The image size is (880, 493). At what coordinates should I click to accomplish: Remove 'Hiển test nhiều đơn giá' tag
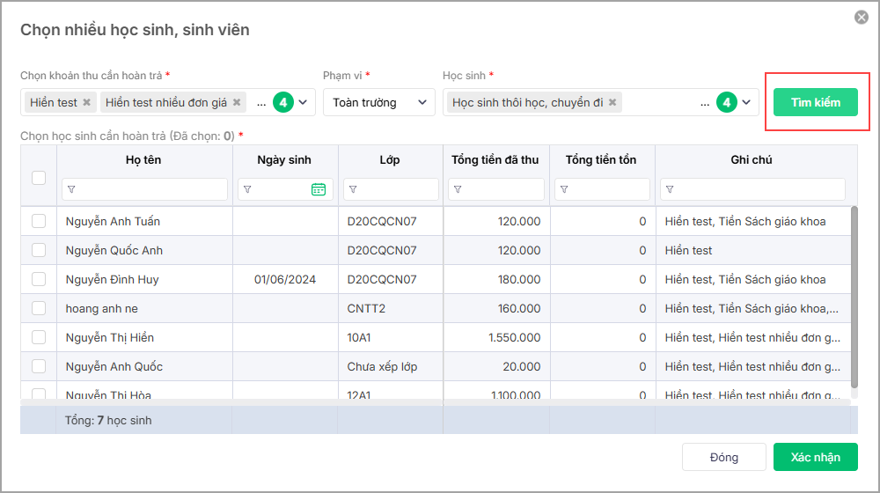pyautogui.click(x=237, y=103)
